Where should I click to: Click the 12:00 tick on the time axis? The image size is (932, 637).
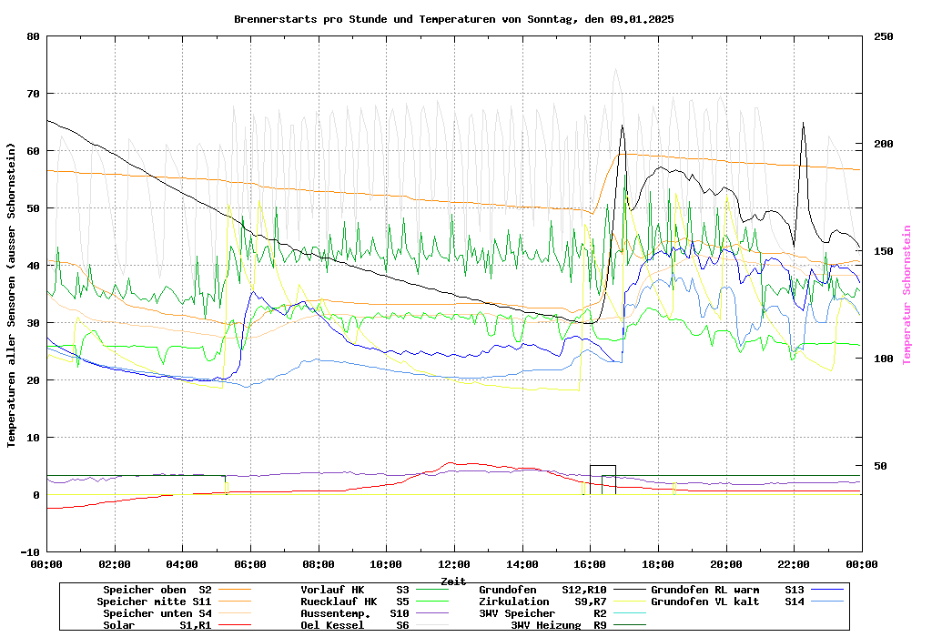pyautogui.click(x=453, y=564)
